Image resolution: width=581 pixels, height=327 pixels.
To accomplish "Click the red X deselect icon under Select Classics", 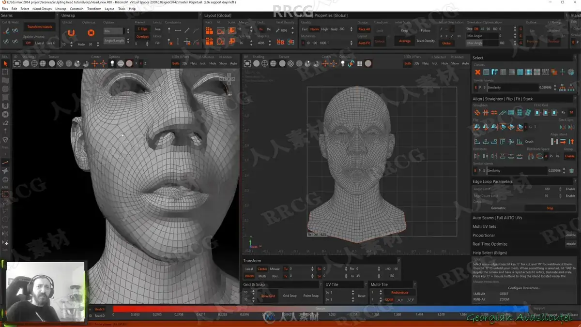I will (477, 72).
